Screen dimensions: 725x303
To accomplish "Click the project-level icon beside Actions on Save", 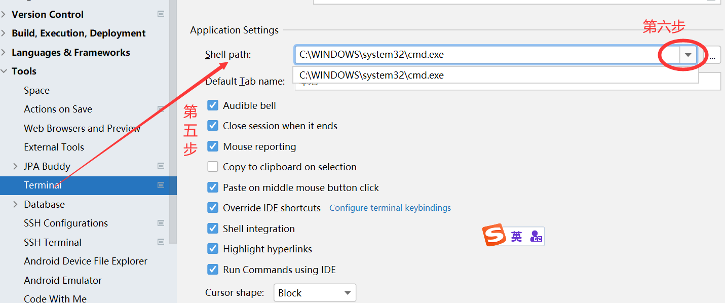I will pyautogui.click(x=161, y=109).
